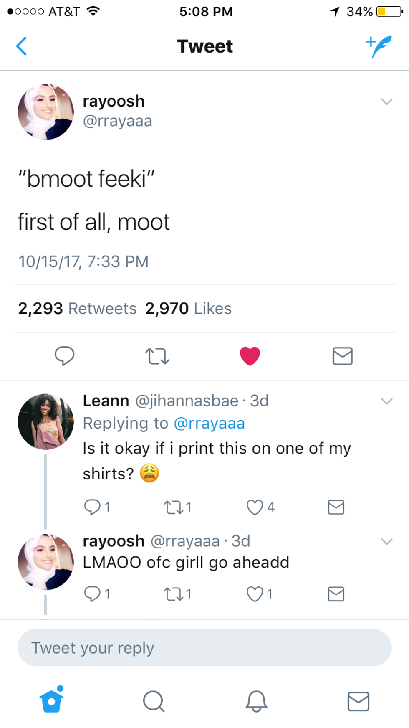The height and width of the screenshot is (728, 409).
Task: Unlike the main tweet with the red heart
Action: (250, 356)
